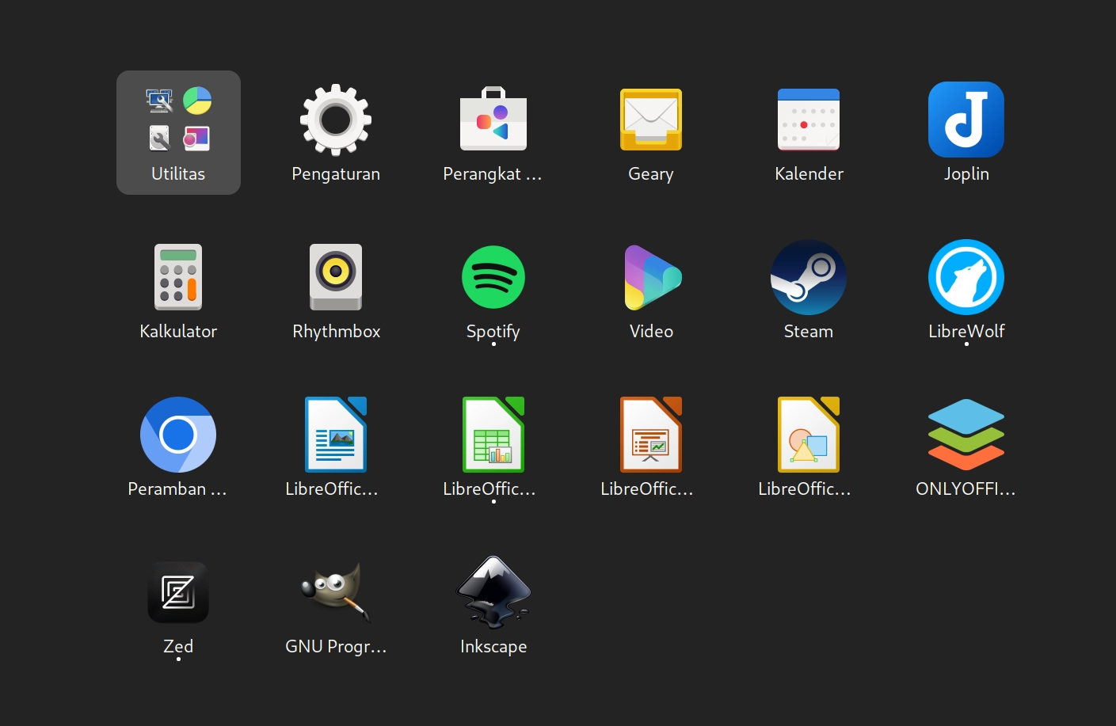The image size is (1116, 726).
Task: Start the Kalkulator app
Action: click(178, 277)
